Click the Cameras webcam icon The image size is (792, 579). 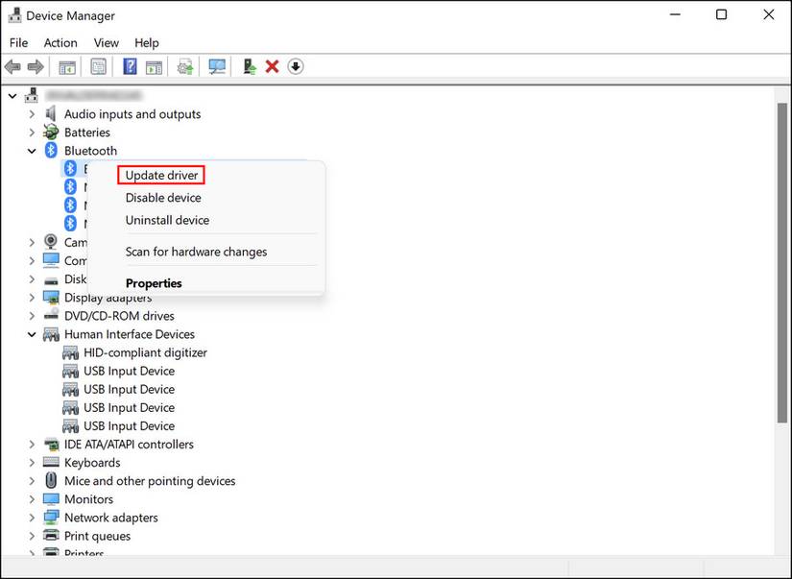tap(51, 242)
